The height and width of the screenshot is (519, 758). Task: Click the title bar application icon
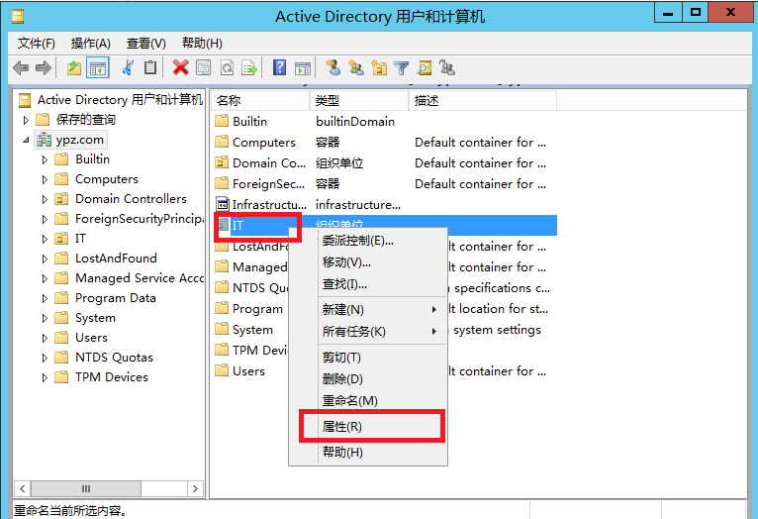(18, 17)
